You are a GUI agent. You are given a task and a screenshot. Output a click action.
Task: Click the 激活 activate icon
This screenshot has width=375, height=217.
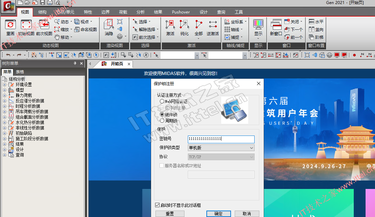(170, 24)
